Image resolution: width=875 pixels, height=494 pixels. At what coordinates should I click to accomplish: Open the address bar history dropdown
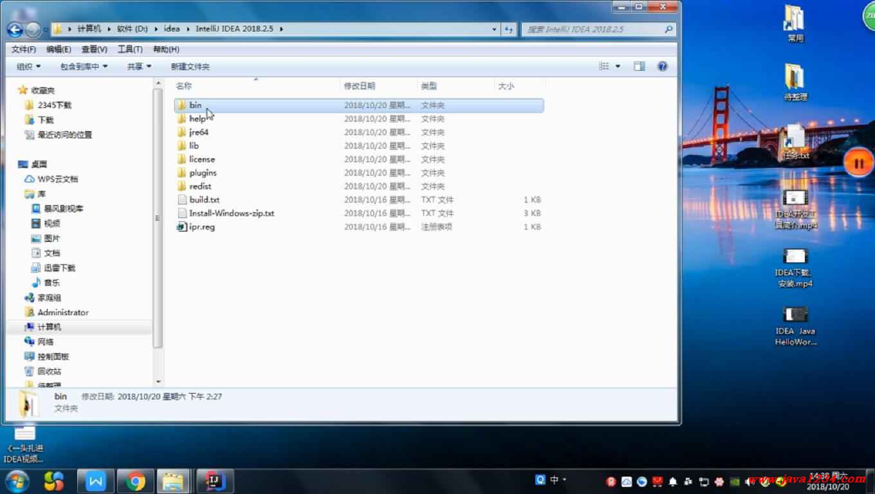494,29
